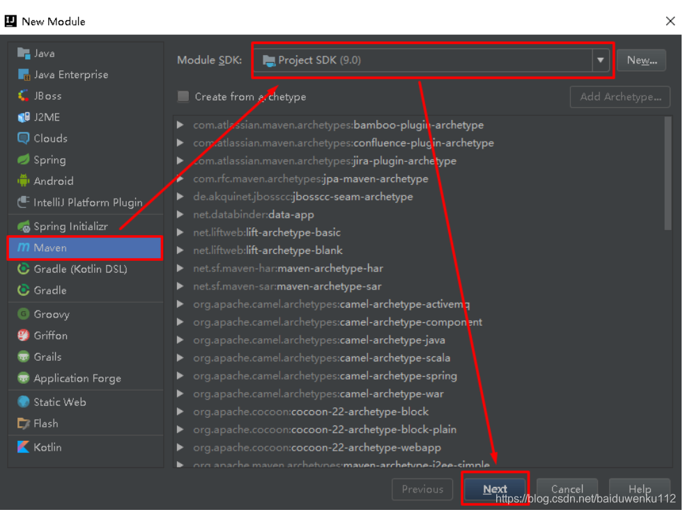Select camel-archetype-war row
Image resolution: width=683 pixels, height=512 pixels.
[x=420, y=393]
